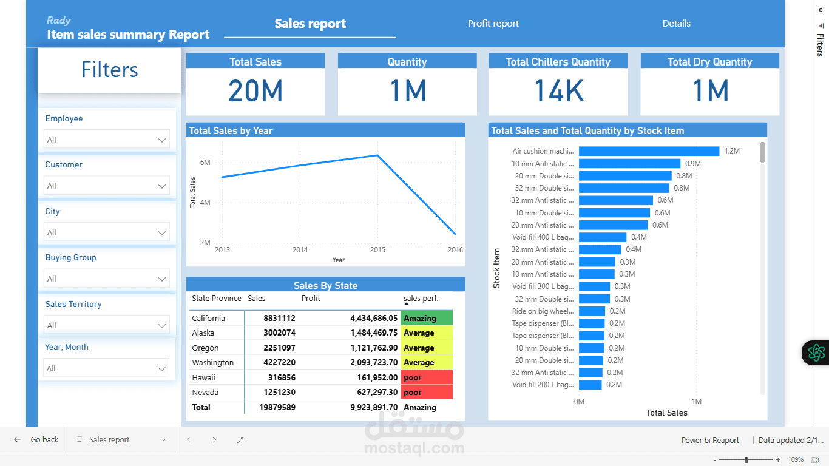
Task: Collapse the Filters pane using the double-arrow icon
Action: (821, 10)
